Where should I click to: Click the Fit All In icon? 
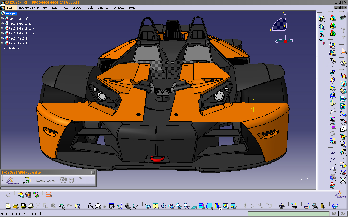coord(156,206)
